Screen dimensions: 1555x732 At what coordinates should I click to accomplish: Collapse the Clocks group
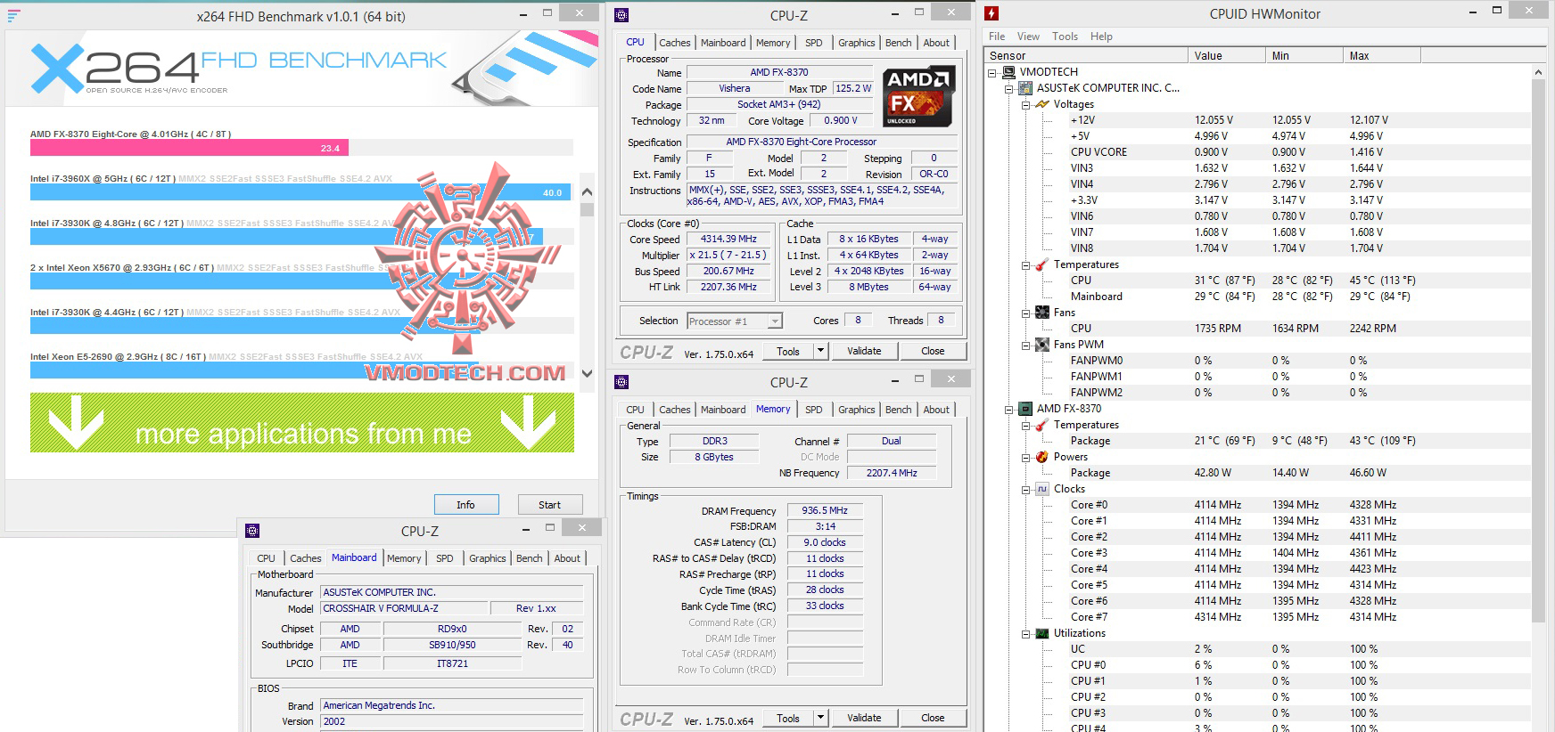[1025, 489]
